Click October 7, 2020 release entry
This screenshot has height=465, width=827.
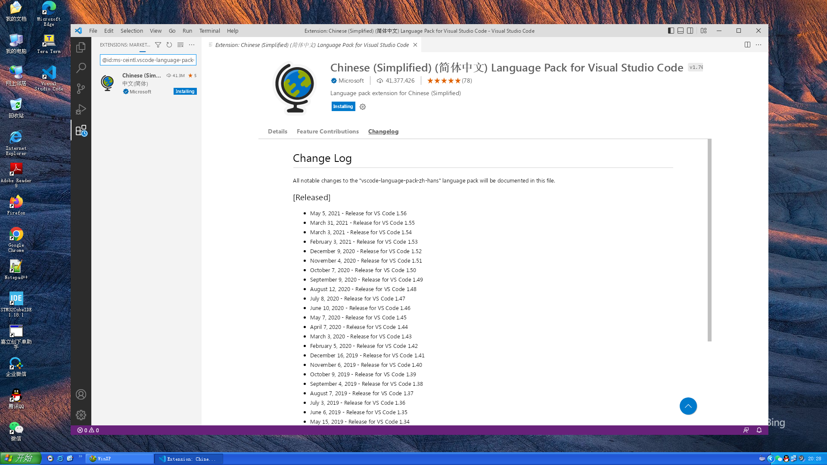pyautogui.click(x=363, y=270)
